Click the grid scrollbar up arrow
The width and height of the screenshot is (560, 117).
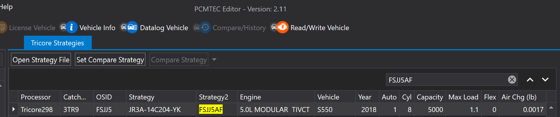click(551, 108)
